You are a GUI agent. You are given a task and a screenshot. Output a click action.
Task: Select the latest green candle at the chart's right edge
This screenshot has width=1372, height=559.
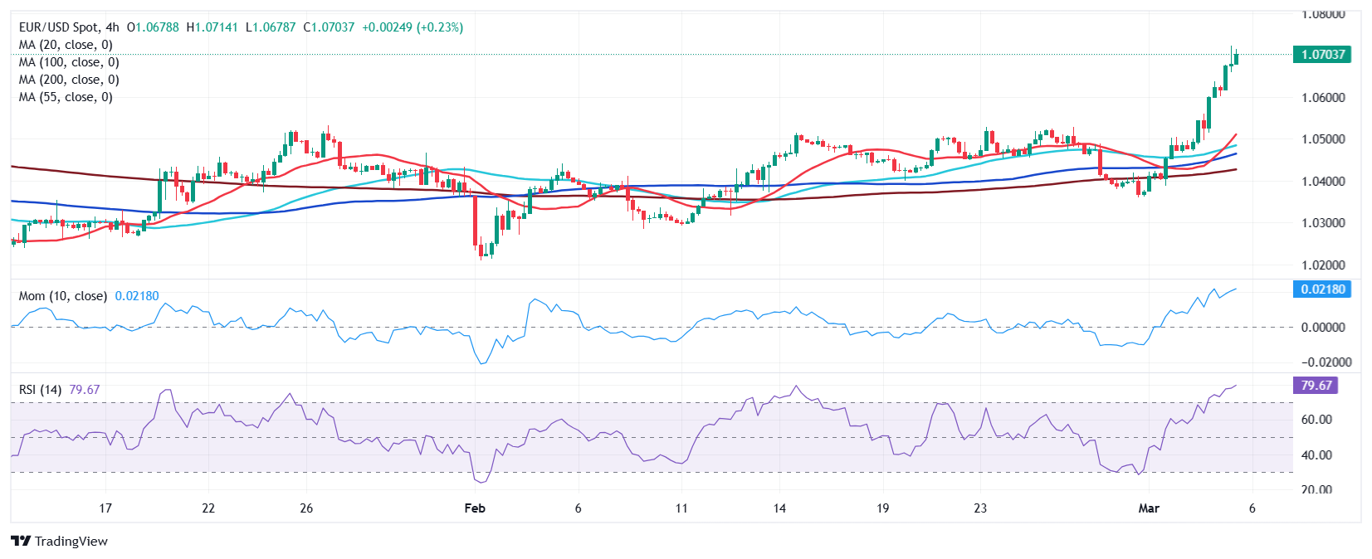[x=1236, y=58]
